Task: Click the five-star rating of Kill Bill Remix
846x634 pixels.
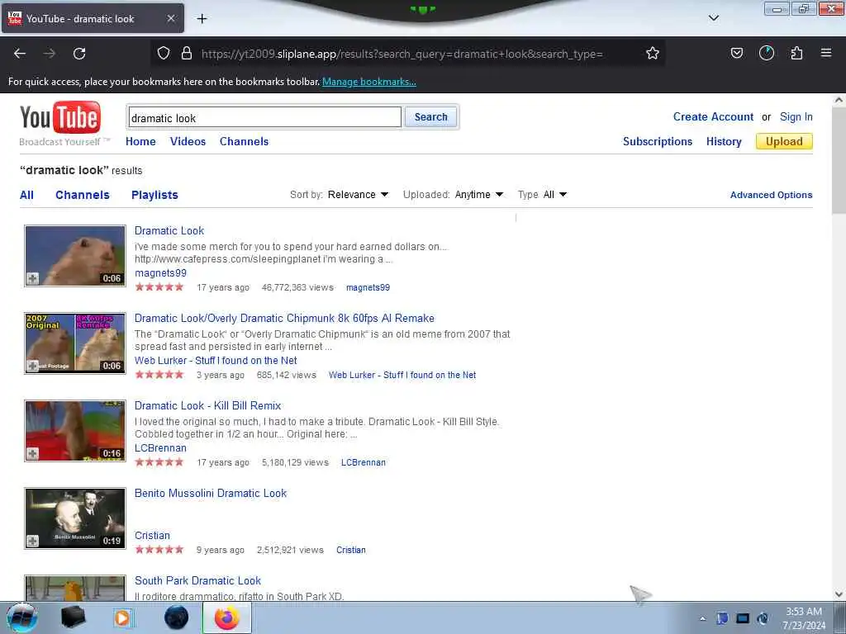Action: pyautogui.click(x=159, y=462)
